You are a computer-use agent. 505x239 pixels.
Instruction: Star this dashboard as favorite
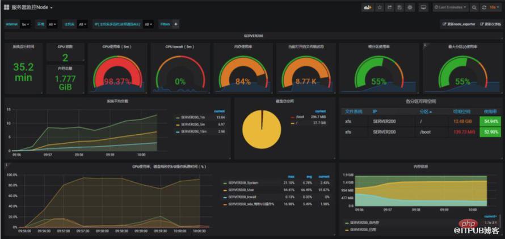[380, 7]
